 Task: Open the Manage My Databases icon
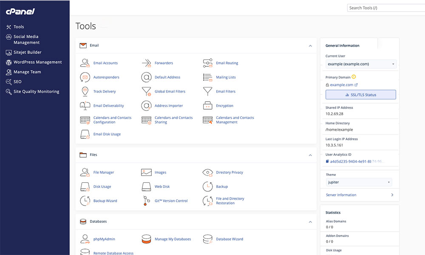pyautogui.click(x=146, y=239)
